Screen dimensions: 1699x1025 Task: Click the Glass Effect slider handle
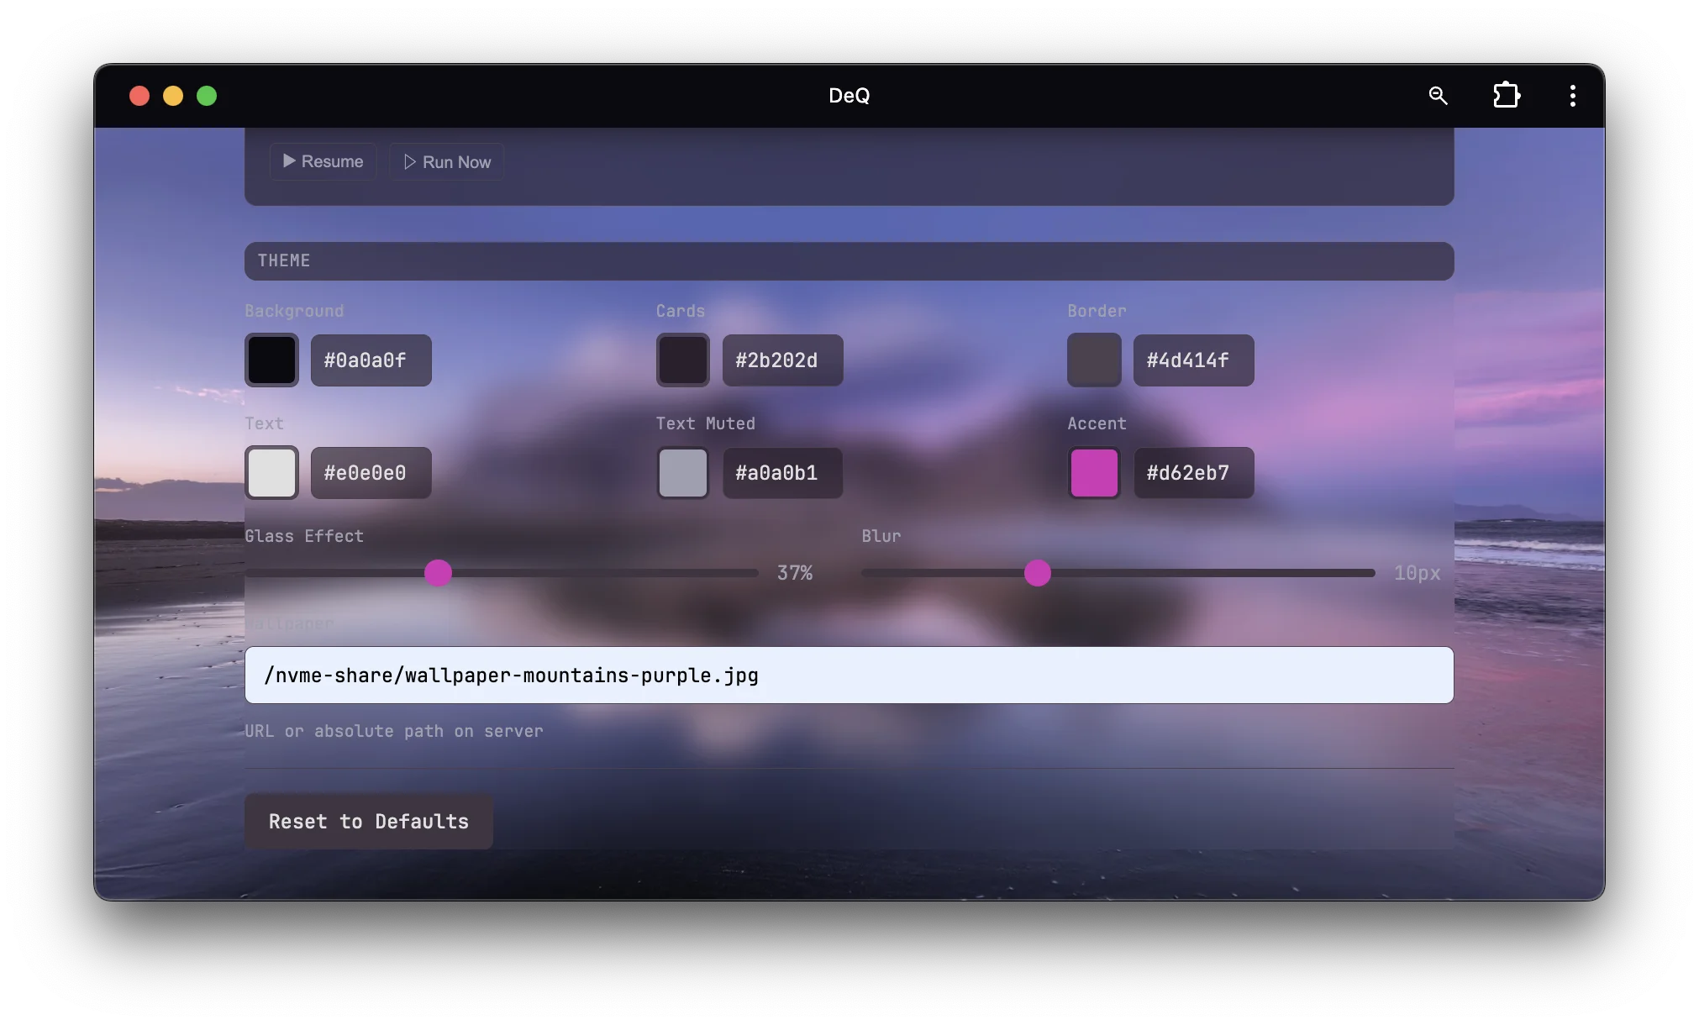[438, 572]
